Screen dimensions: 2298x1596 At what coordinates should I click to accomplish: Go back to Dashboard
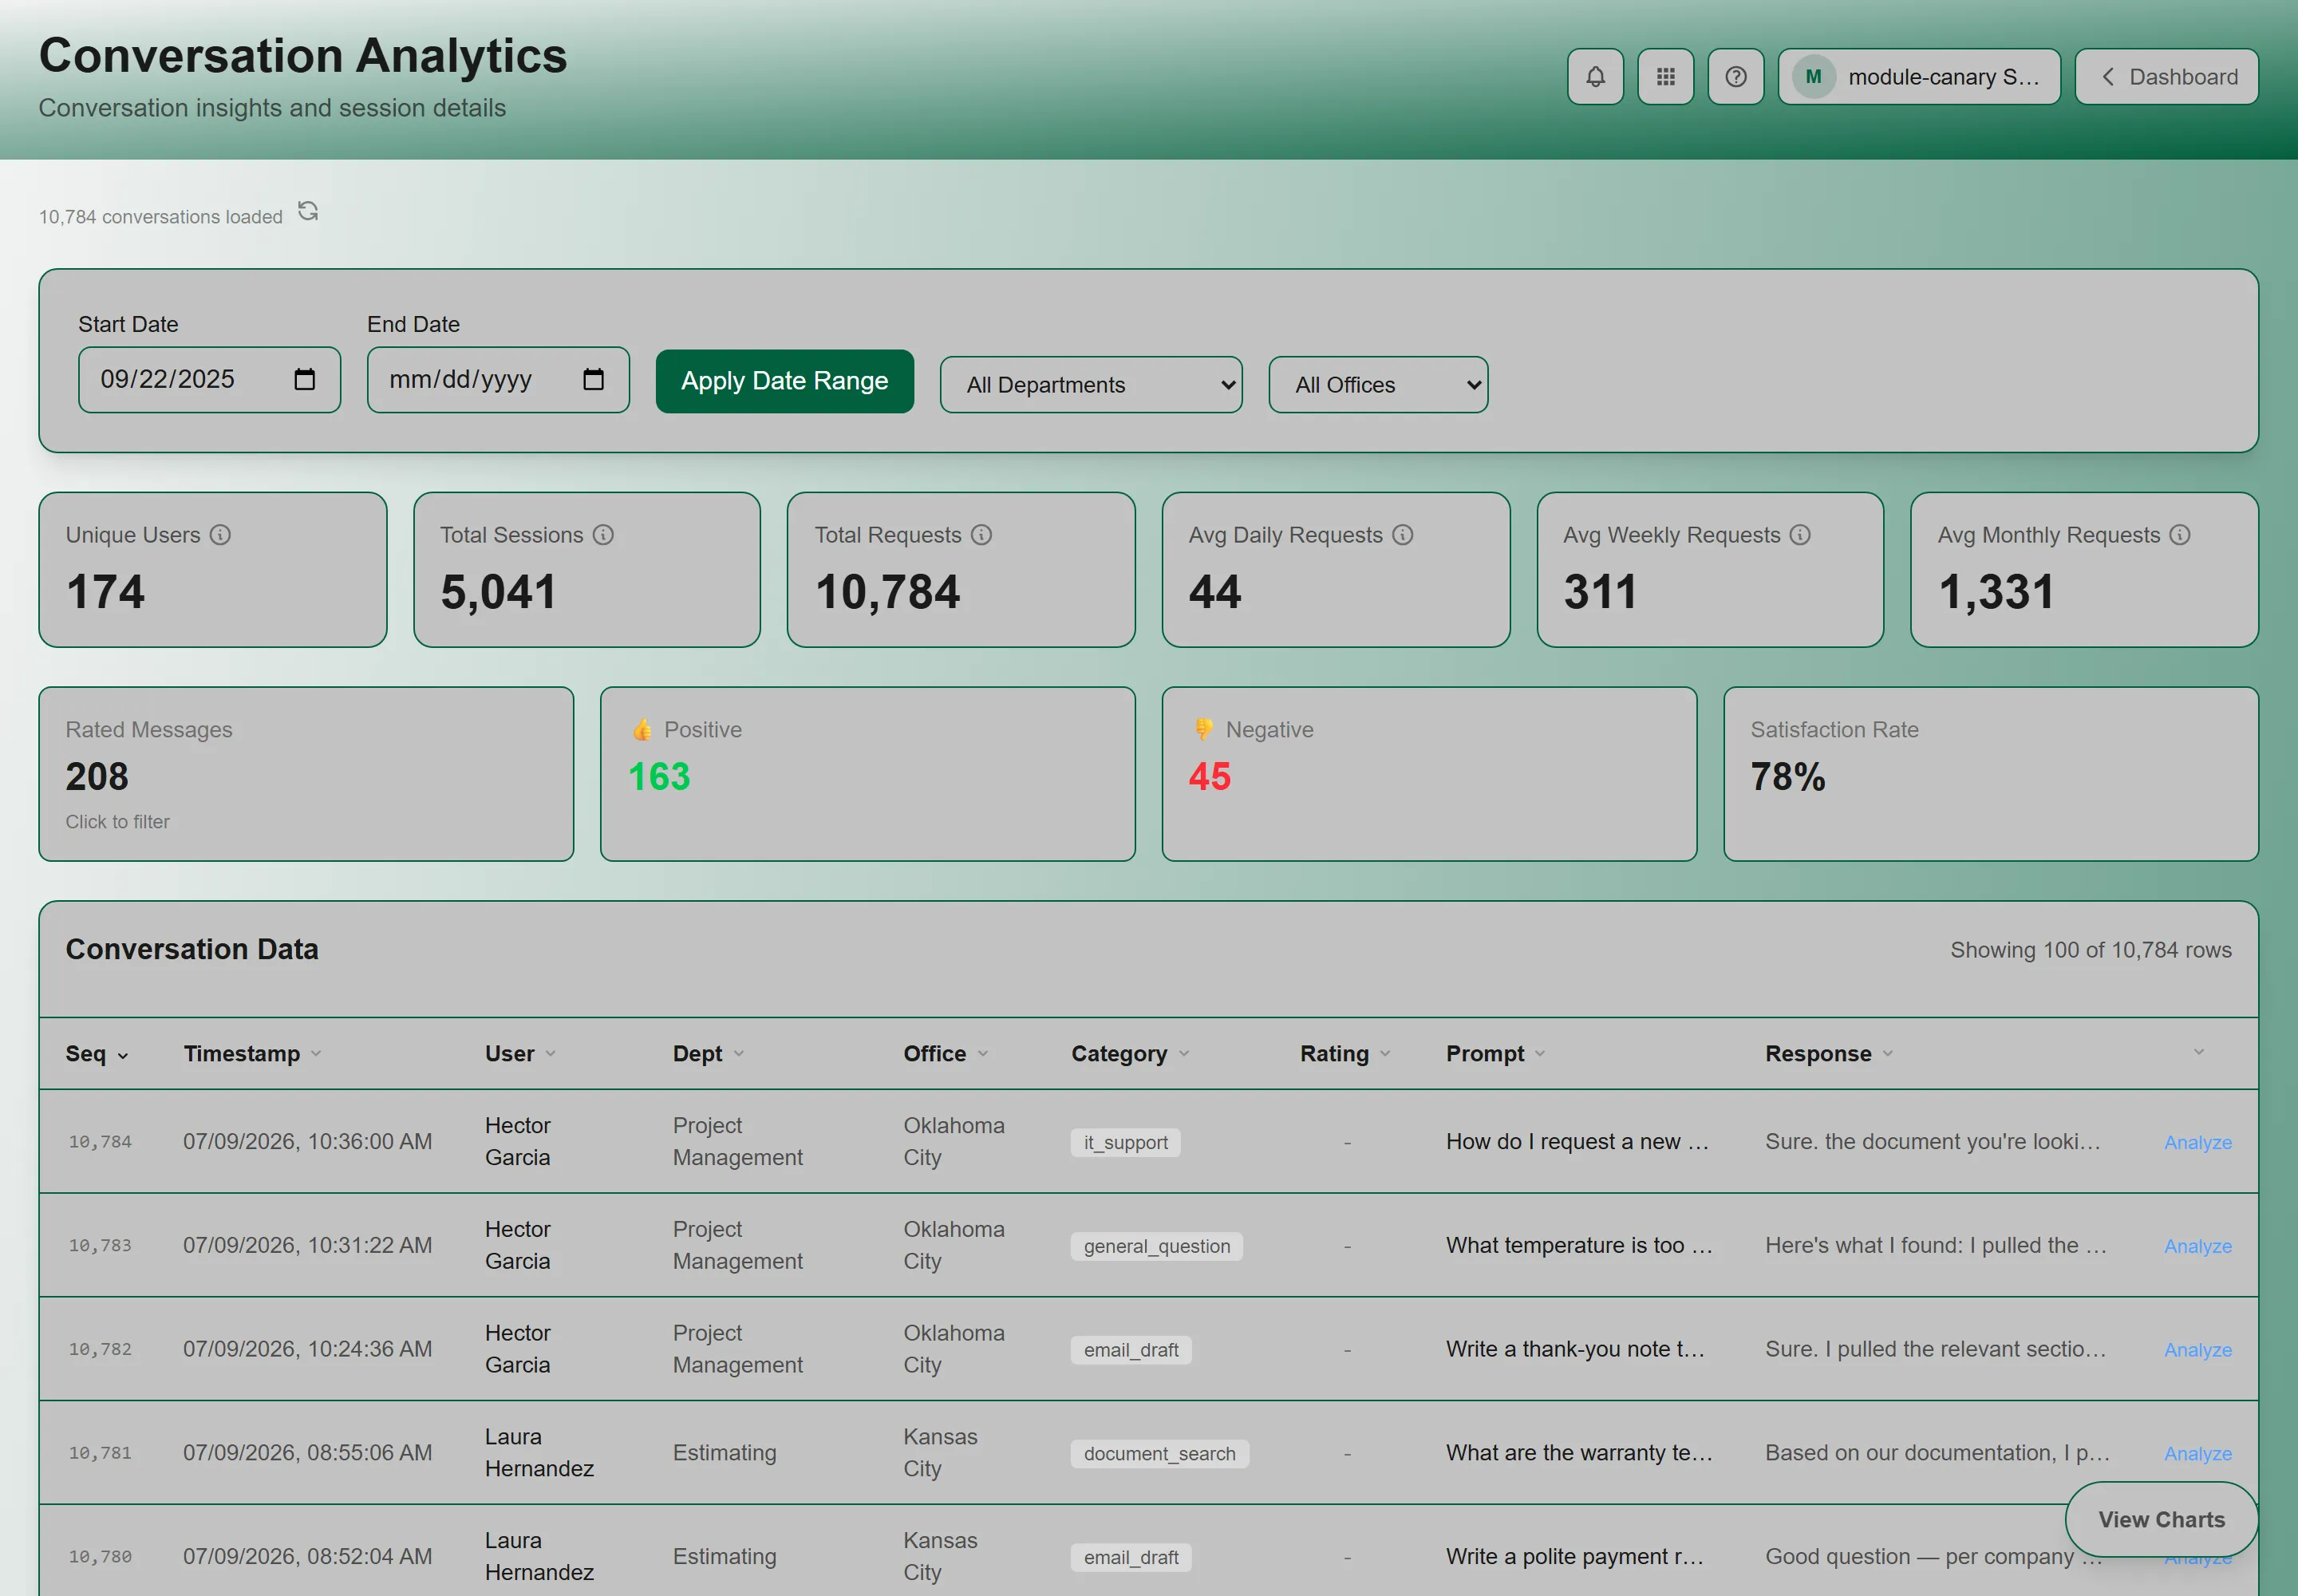pos(2166,77)
